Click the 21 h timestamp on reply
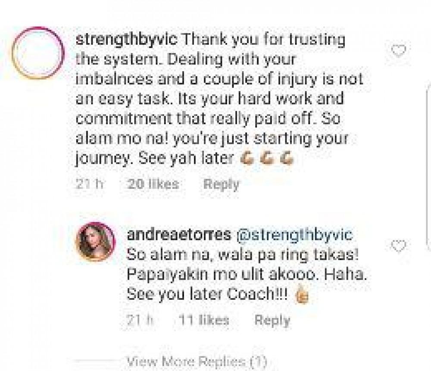The image size is (431, 371). pyautogui.click(x=140, y=320)
